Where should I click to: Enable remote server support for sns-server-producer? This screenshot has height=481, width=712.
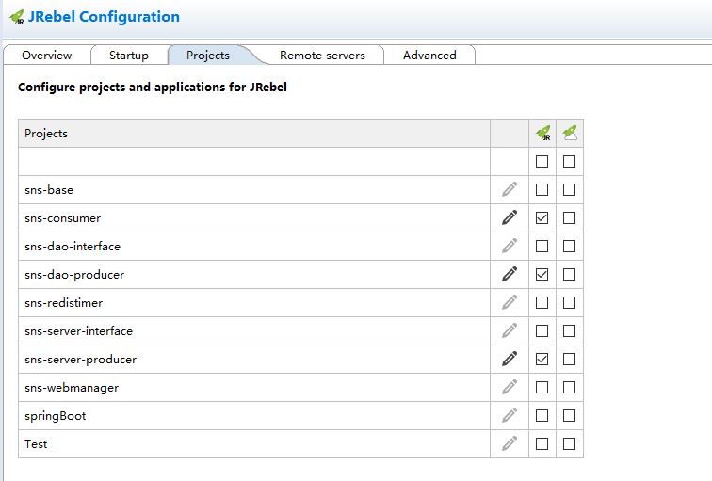(x=569, y=359)
